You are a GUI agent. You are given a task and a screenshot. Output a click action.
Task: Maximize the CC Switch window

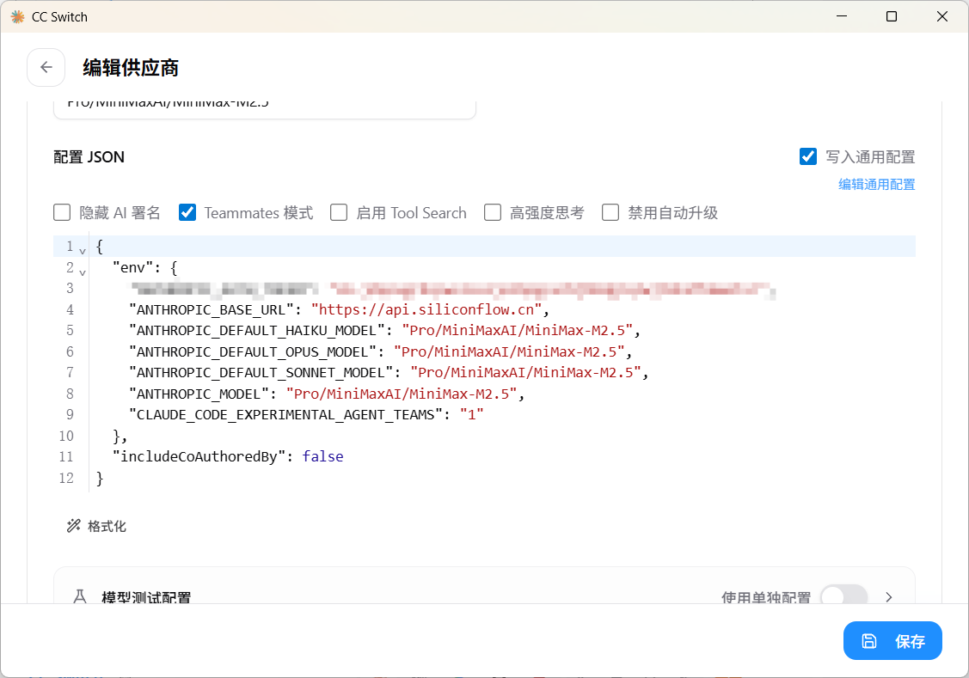(x=891, y=16)
